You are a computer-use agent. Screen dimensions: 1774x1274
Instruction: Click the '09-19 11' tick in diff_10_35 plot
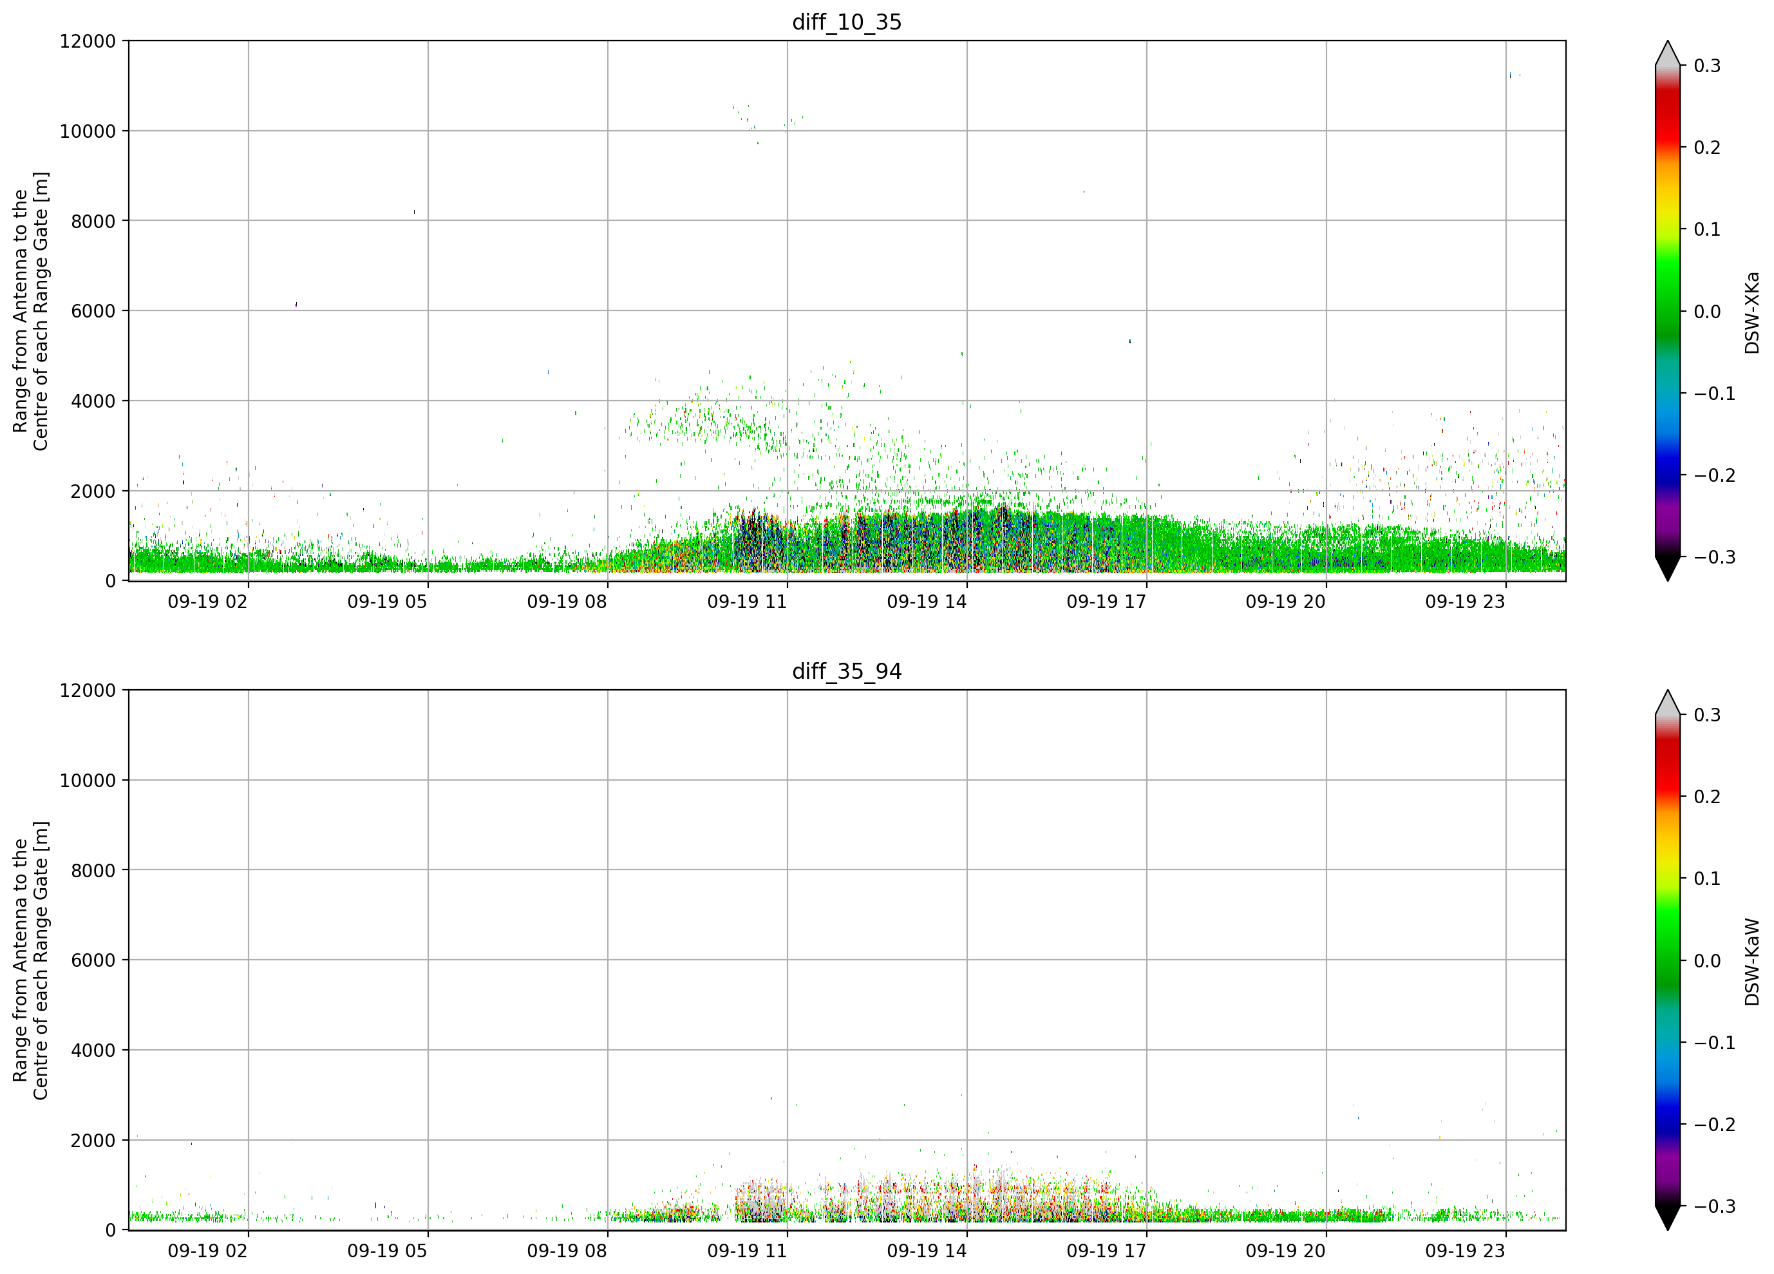(x=747, y=602)
